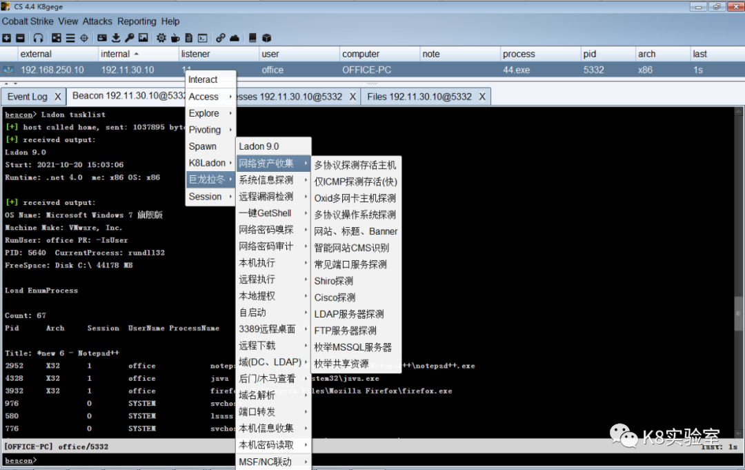This screenshot has height=470, width=745.
Task: Choose LDAP服务器探测 option
Action: point(357,314)
